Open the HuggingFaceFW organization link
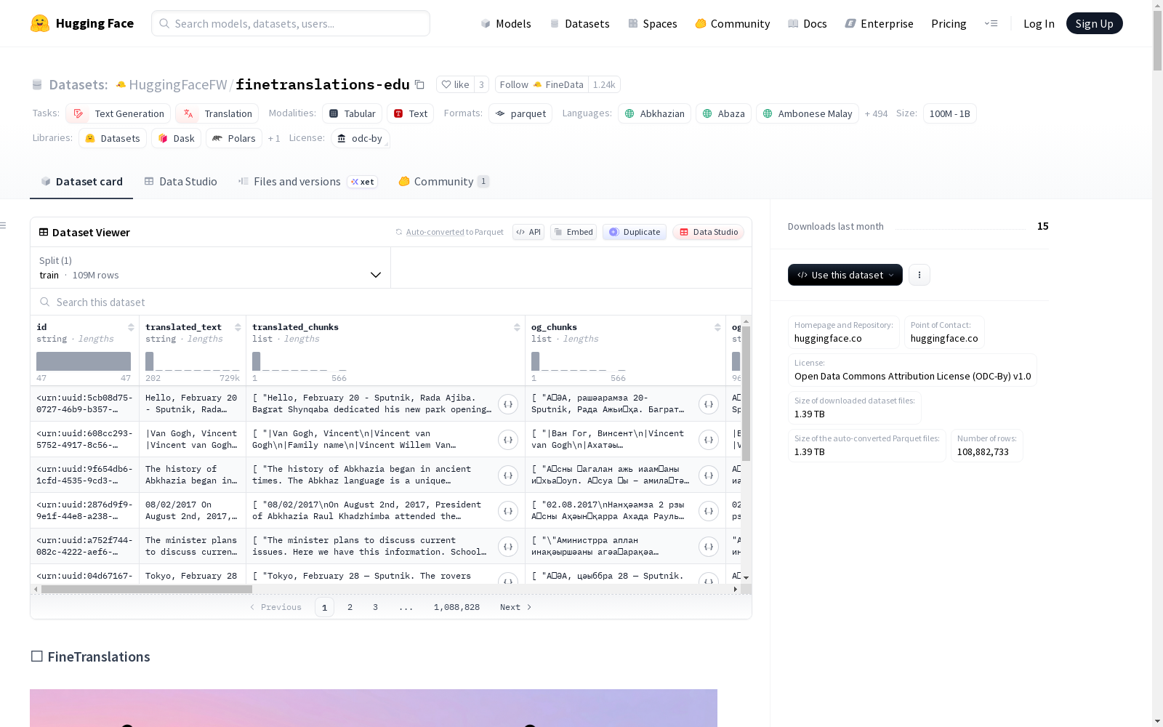 coord(178,84)
